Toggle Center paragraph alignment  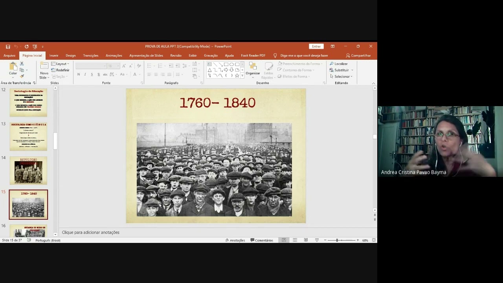tap(156, 74)
